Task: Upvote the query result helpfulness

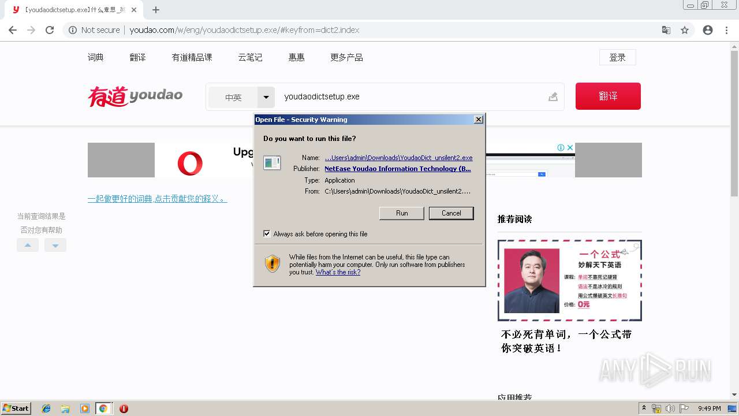Action: 28,245
